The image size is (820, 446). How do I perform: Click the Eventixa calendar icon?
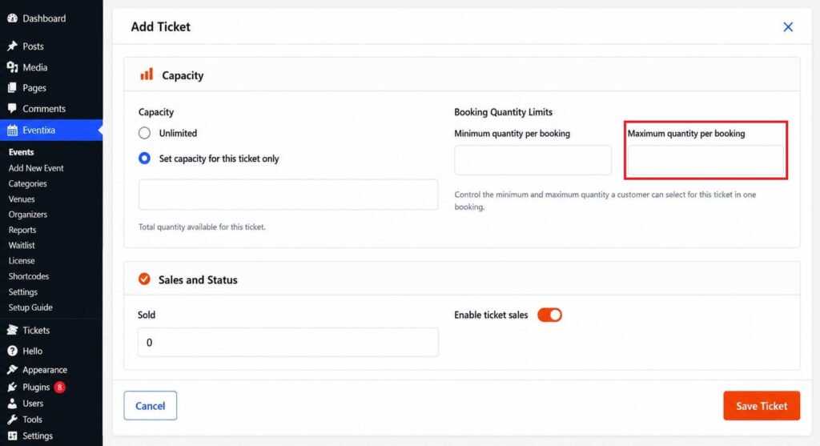point(12,130)
